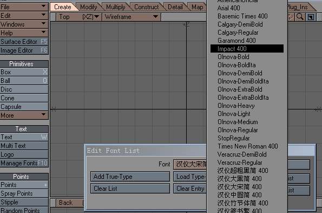
Task: Choose Olnova-DemiBold font
Action: point(247,73)
